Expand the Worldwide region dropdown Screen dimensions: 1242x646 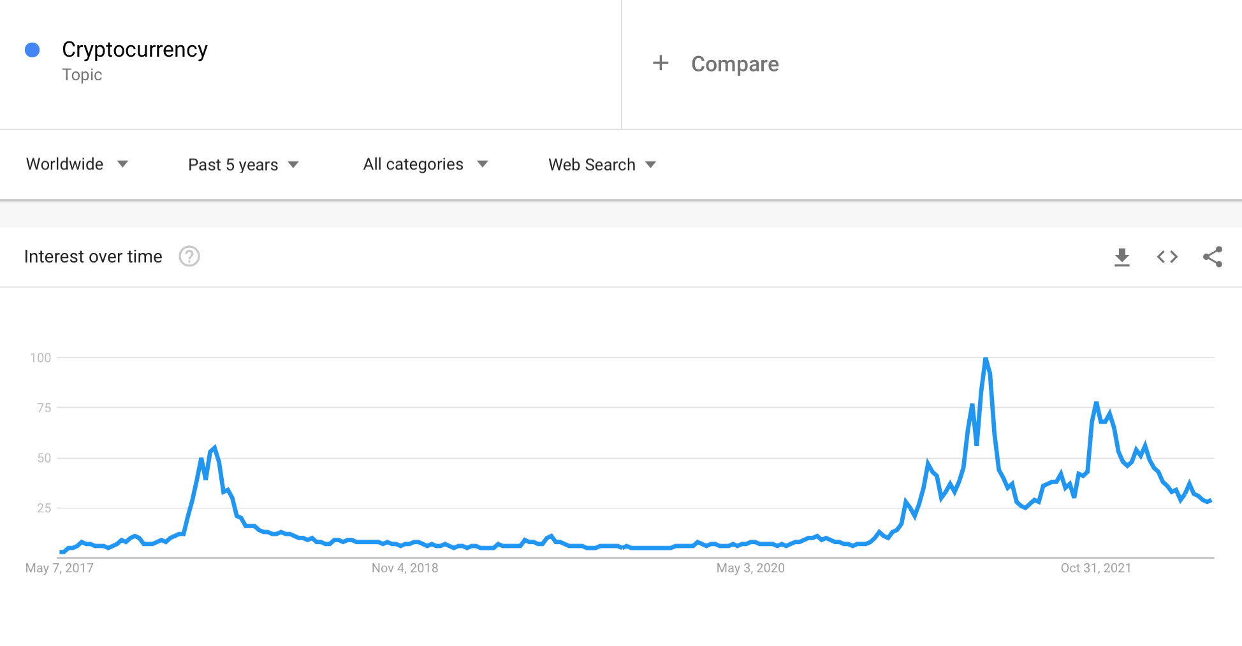click(x=77, y=164)
